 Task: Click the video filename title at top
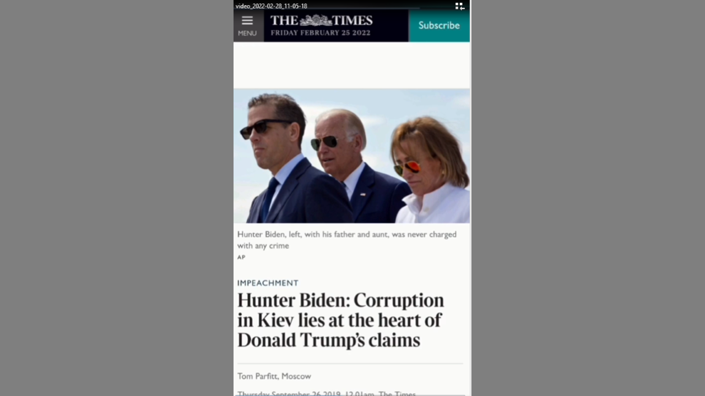(272, 6)
